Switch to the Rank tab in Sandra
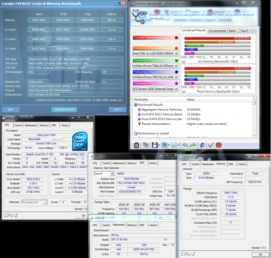This screenshot has width=271, height=258. coord(232,30)
